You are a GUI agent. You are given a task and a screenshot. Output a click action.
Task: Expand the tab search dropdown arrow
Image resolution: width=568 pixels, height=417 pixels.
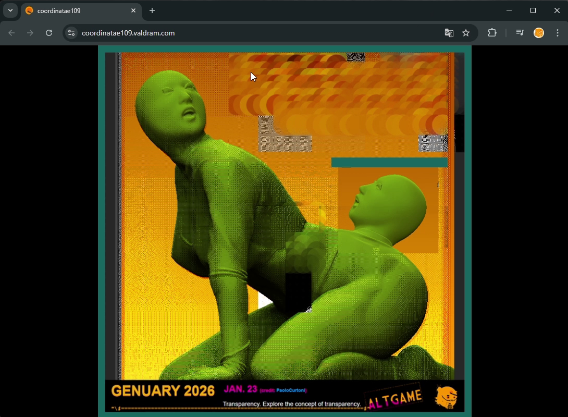10,10
